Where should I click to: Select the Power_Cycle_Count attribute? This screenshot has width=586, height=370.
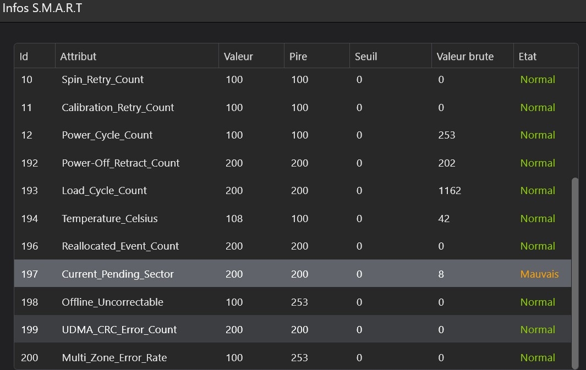coord(107,135)
